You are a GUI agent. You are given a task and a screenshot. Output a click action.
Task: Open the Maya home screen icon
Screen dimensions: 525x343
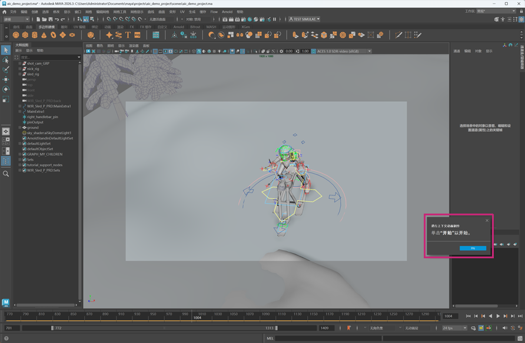point(5,12)
